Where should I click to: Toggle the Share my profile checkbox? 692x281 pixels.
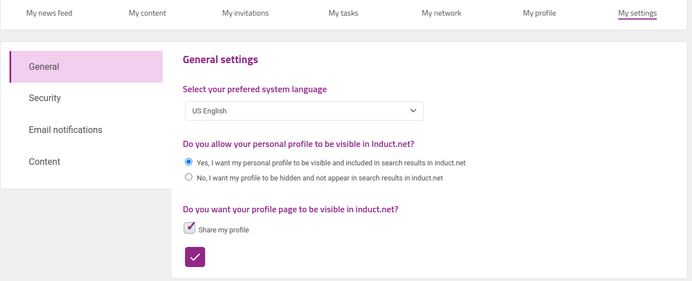189,228
